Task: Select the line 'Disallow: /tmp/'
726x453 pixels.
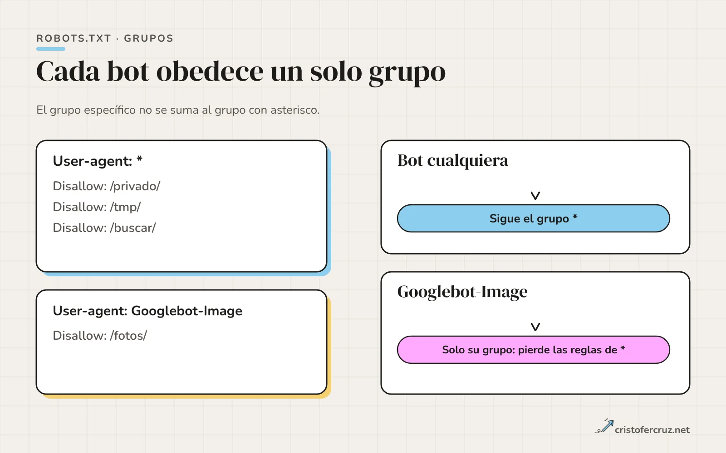Action: point(97,207)
